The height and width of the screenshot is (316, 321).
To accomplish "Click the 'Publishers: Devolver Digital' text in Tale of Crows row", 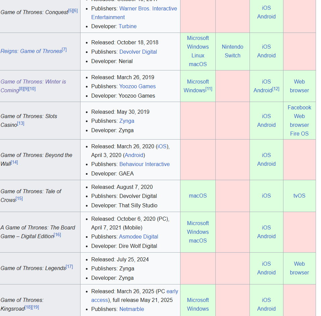I will click(124, 196).
